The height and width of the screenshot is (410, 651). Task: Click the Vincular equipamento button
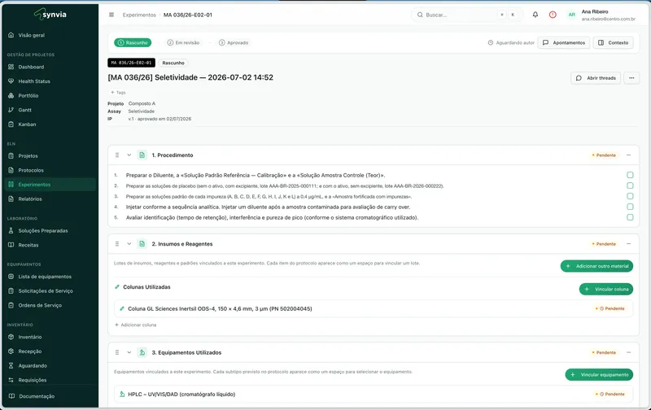coord(599,374)
